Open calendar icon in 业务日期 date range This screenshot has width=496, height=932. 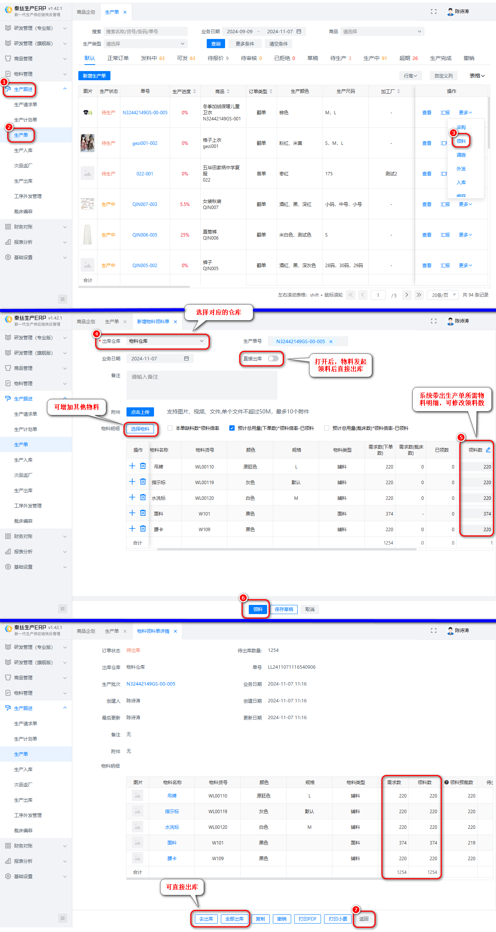coord(299,31)
